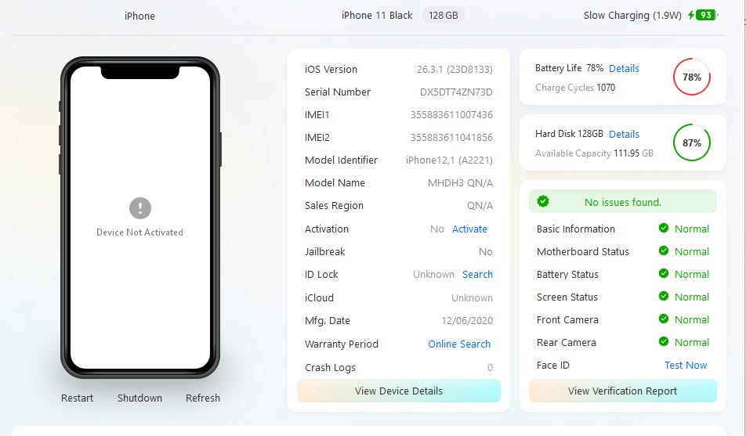
Task: Click the green checkmark beside No issues found
Action: [543, 202]
